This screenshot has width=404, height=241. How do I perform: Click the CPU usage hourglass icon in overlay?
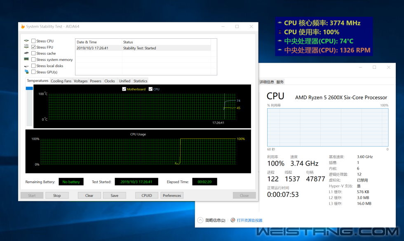click(x=280, y=32)
